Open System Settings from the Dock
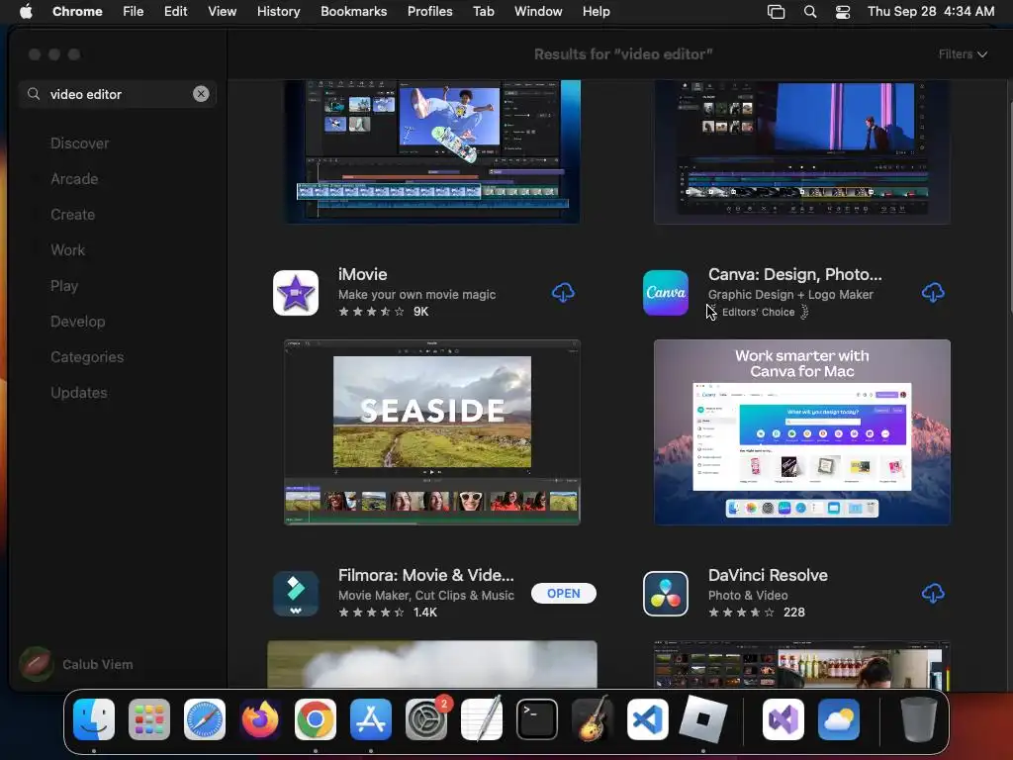 pos(426,719)
